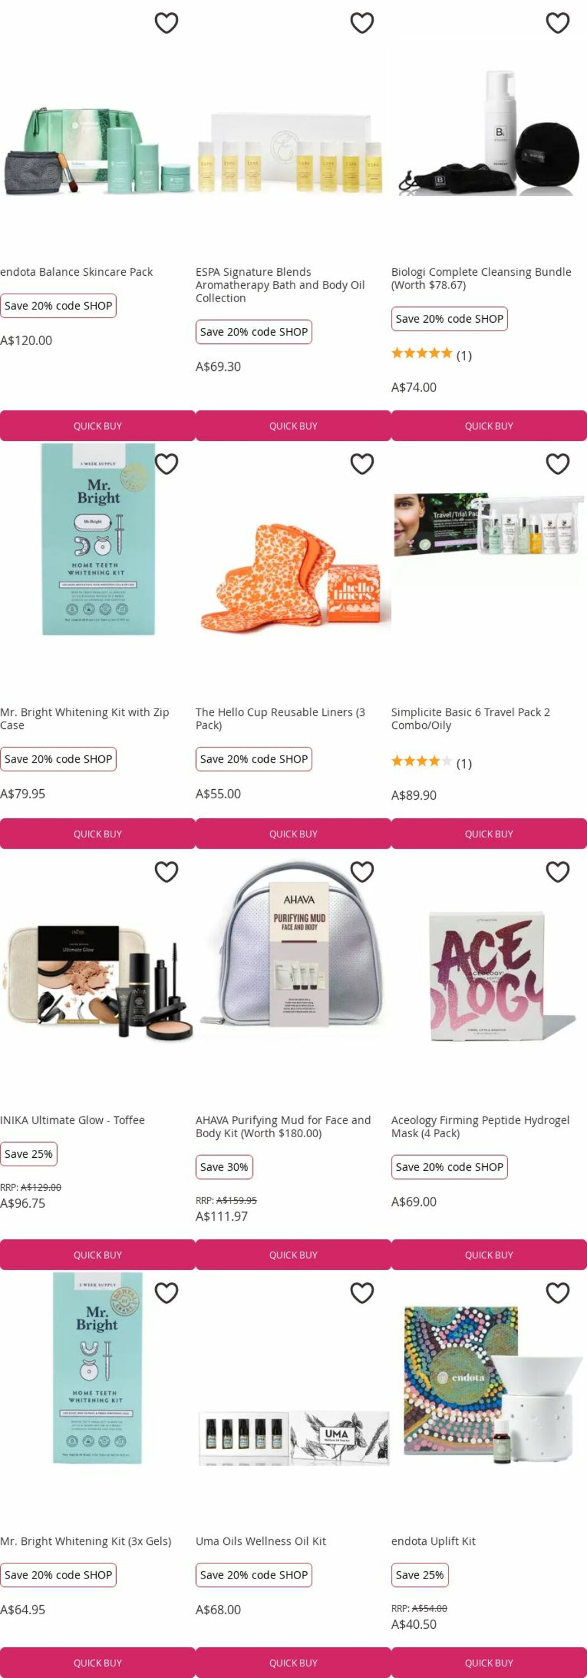Quick buy the AHAVA Purifying Mud Kit
Screen dimensions: 587x1678
tap(294, 1255)
